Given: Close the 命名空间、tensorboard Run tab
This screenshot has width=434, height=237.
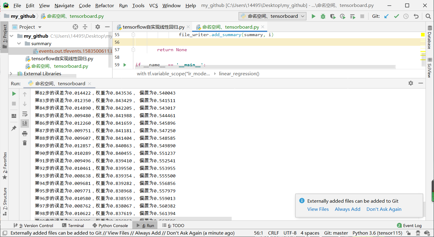Looking at the screenshot, I should (x=90, y=84).
